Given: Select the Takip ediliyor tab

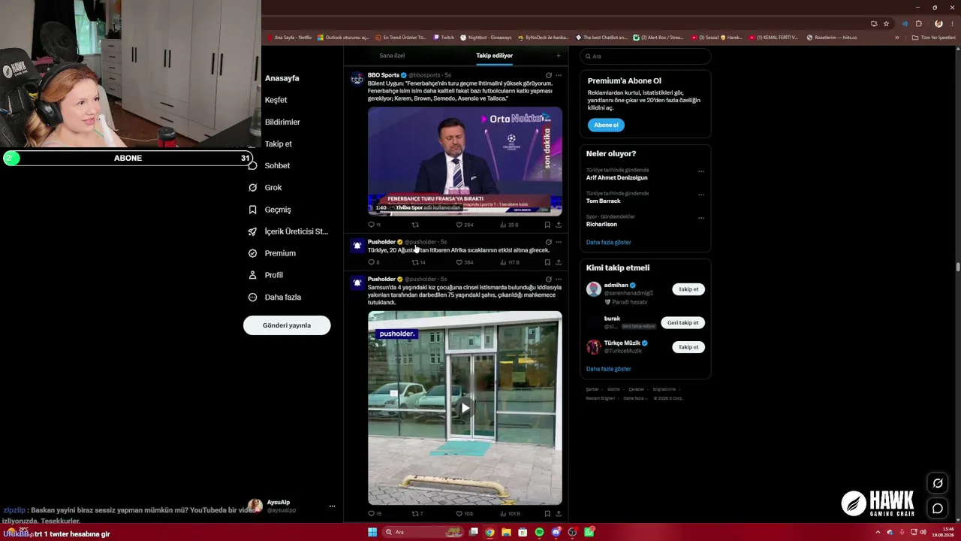Looking at the screenshot, I should point(494,56).
